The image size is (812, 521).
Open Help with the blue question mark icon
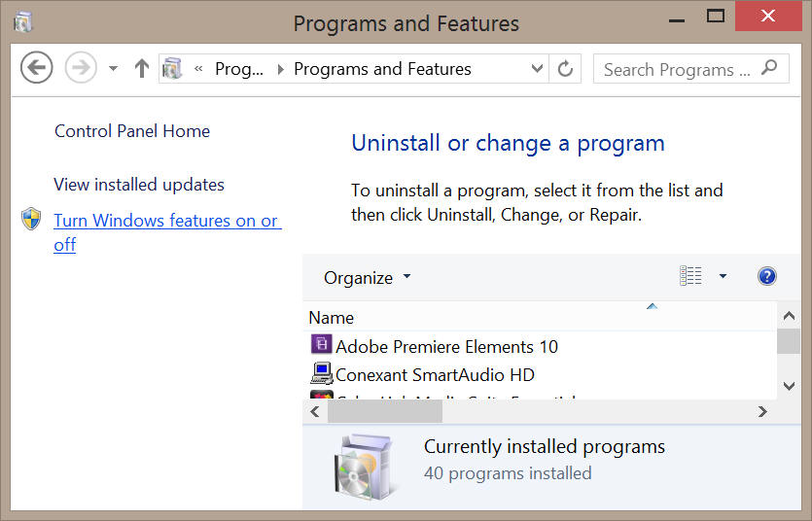pyautogui.click(x=766, y=276)
